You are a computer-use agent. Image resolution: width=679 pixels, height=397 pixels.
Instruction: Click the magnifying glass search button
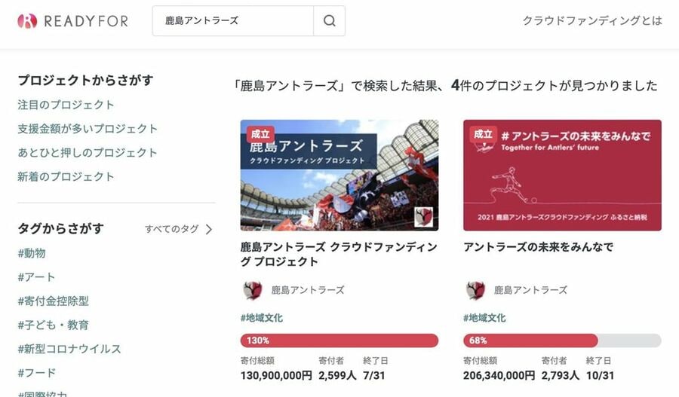[x=330, y=21]
